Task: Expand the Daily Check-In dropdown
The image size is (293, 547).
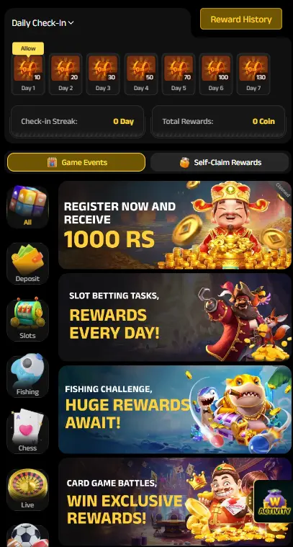Action: point(42,23)
